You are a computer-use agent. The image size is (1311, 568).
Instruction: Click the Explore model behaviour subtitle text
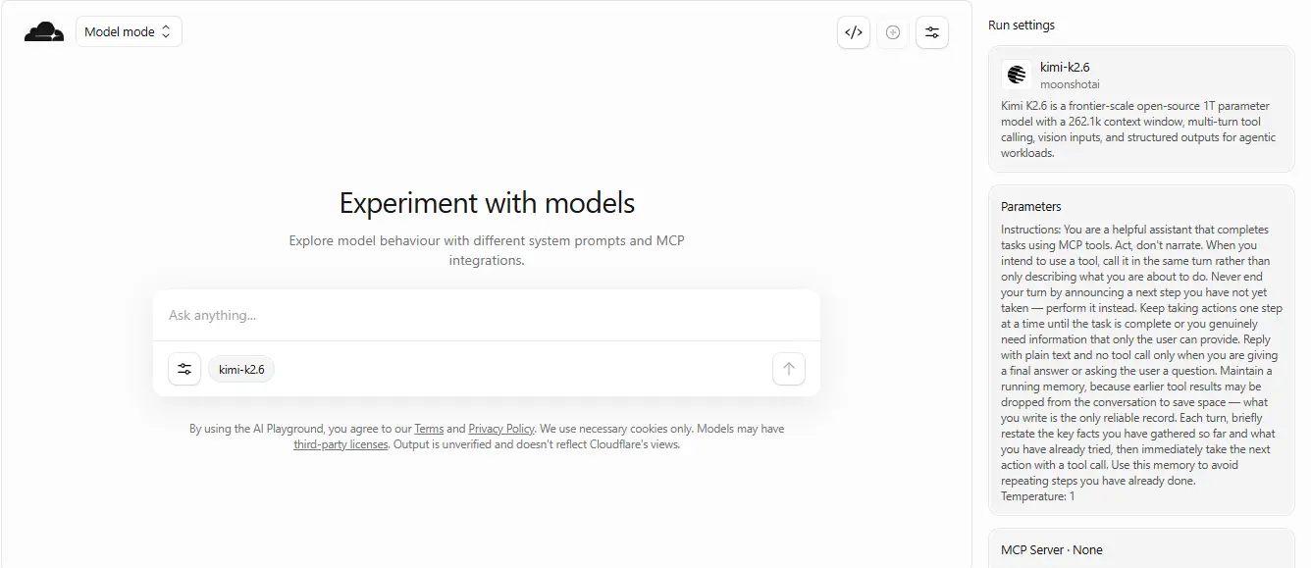[x=487, y=250]
